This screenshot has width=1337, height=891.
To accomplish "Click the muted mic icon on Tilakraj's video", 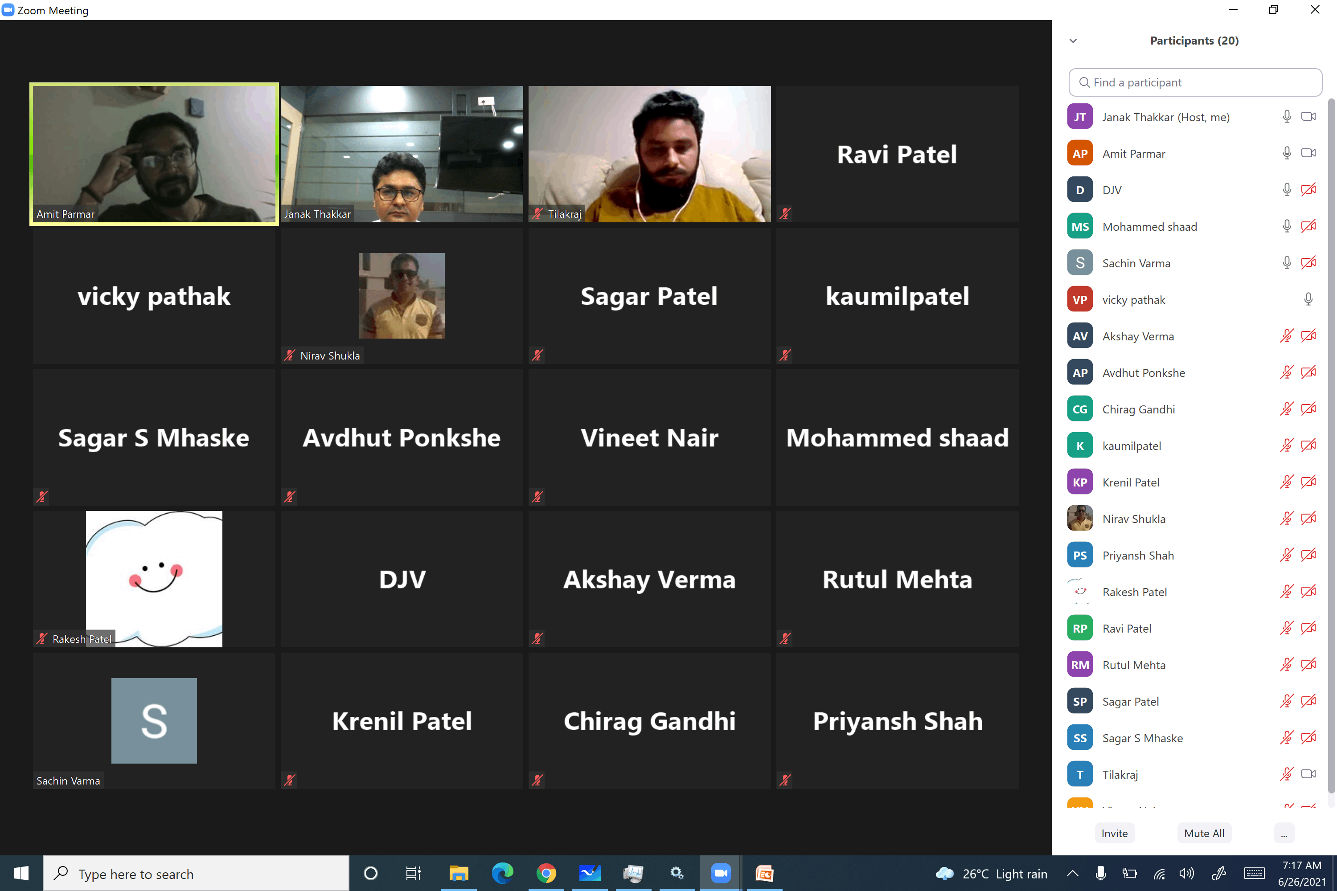I will point(537,214).
